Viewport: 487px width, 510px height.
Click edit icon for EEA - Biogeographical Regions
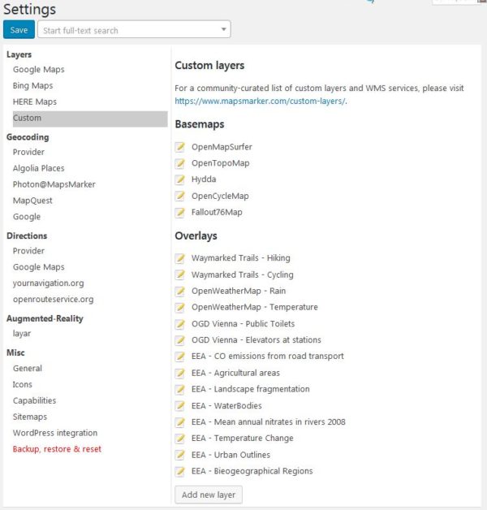coord(179,471)
